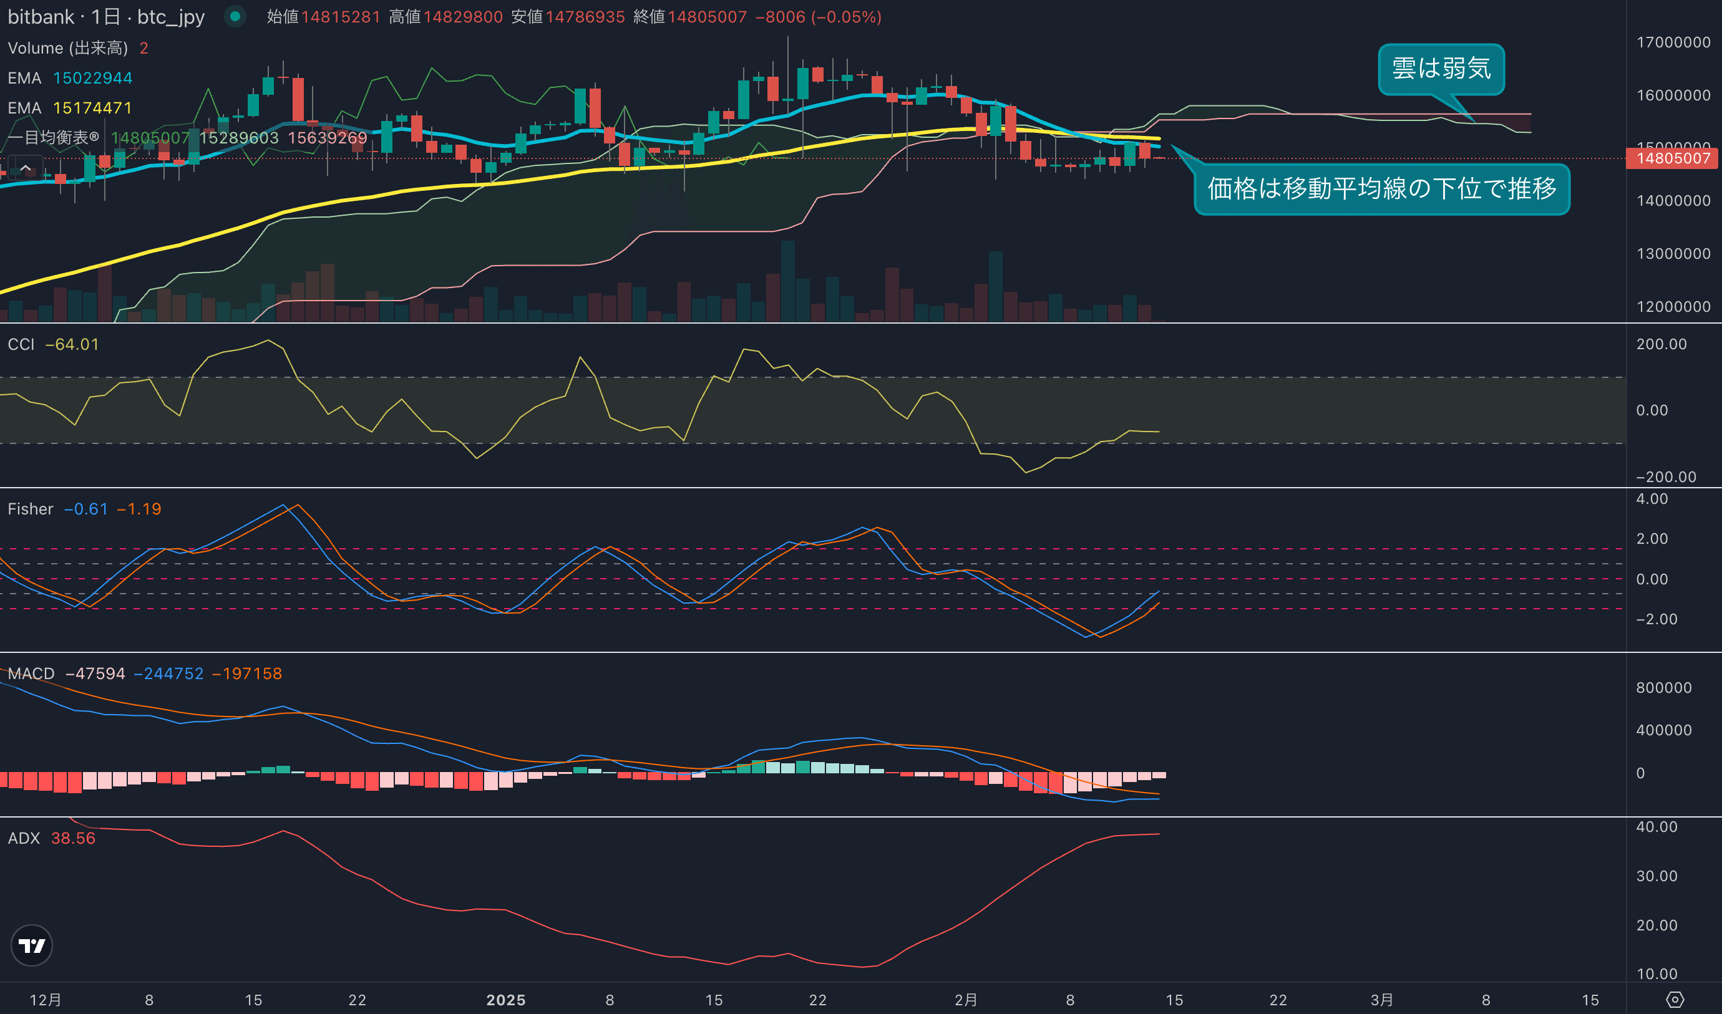1722x1014 pixels.
Task: Click the TradingView logo icon
Action: click(x=31, y=945)
